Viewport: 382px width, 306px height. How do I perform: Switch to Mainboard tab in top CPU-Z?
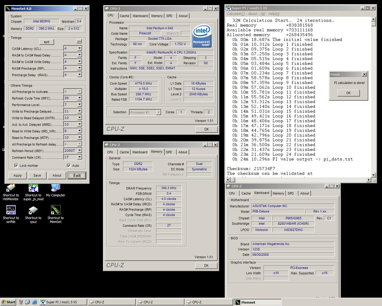coord(140,16)
